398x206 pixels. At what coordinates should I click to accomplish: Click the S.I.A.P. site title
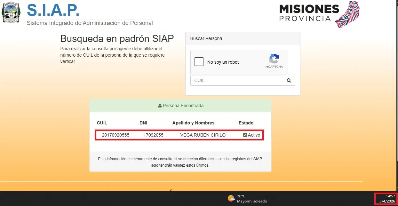point(53,10)
